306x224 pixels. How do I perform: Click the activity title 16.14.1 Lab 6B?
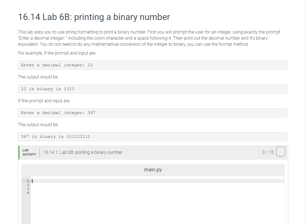[x=82, y=152]
